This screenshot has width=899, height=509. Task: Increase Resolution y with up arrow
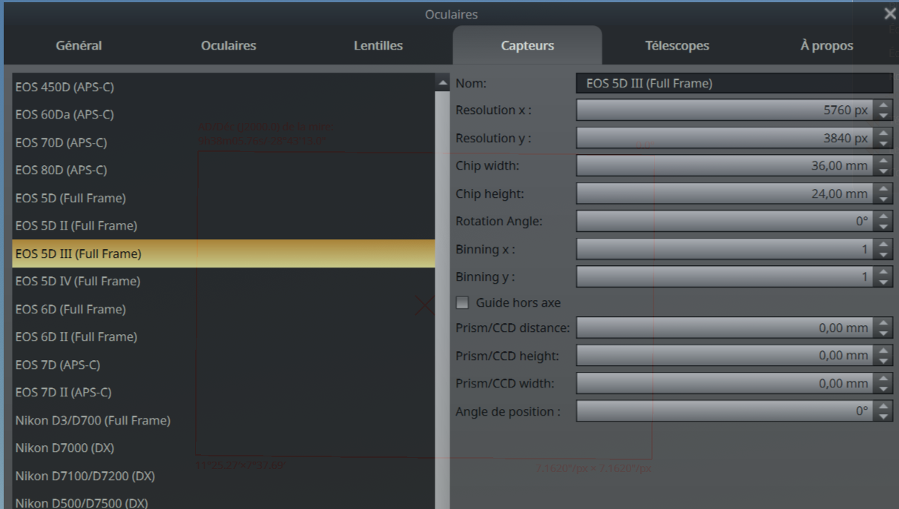point(883,133)
